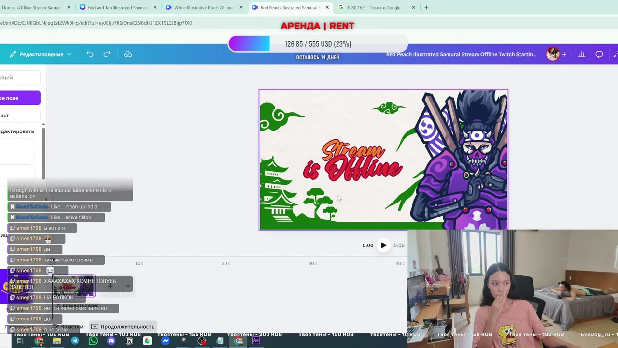The height and width of the screenshot is (348, 618).
Task: Open Discord from the taskbar
Action: pos(111,341)
